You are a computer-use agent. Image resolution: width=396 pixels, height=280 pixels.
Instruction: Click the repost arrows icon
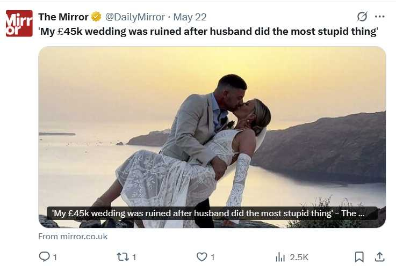123,257
